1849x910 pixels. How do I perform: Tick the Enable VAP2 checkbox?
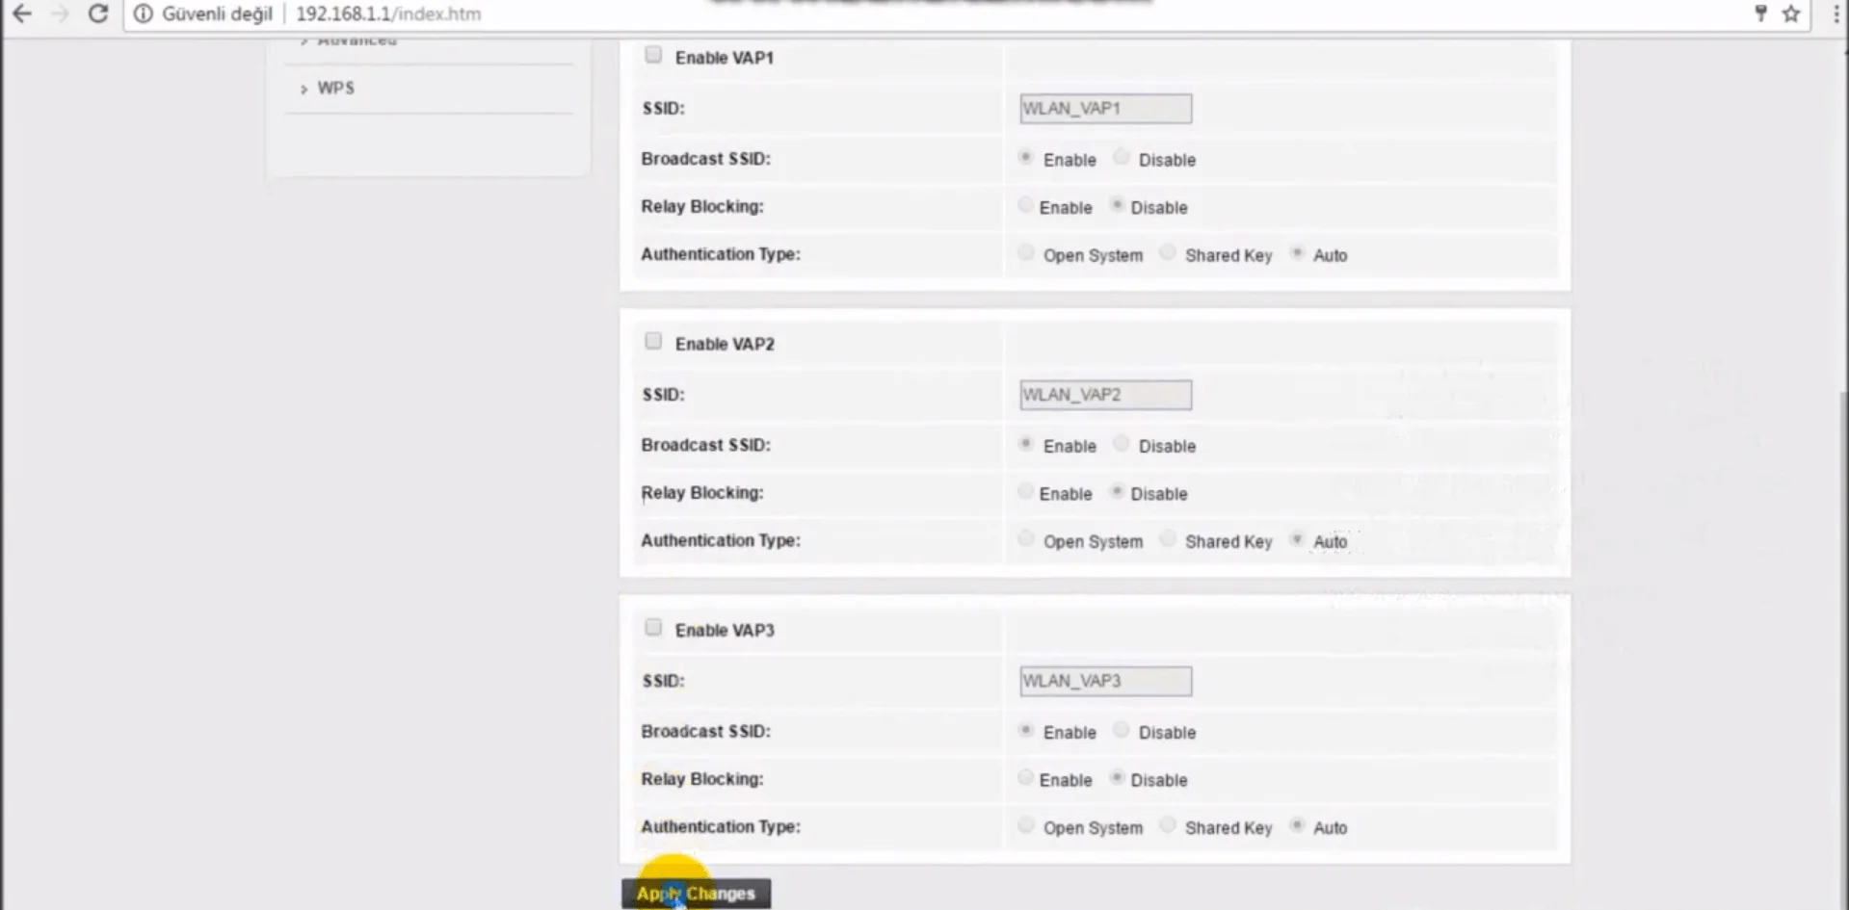pos(653,341)
